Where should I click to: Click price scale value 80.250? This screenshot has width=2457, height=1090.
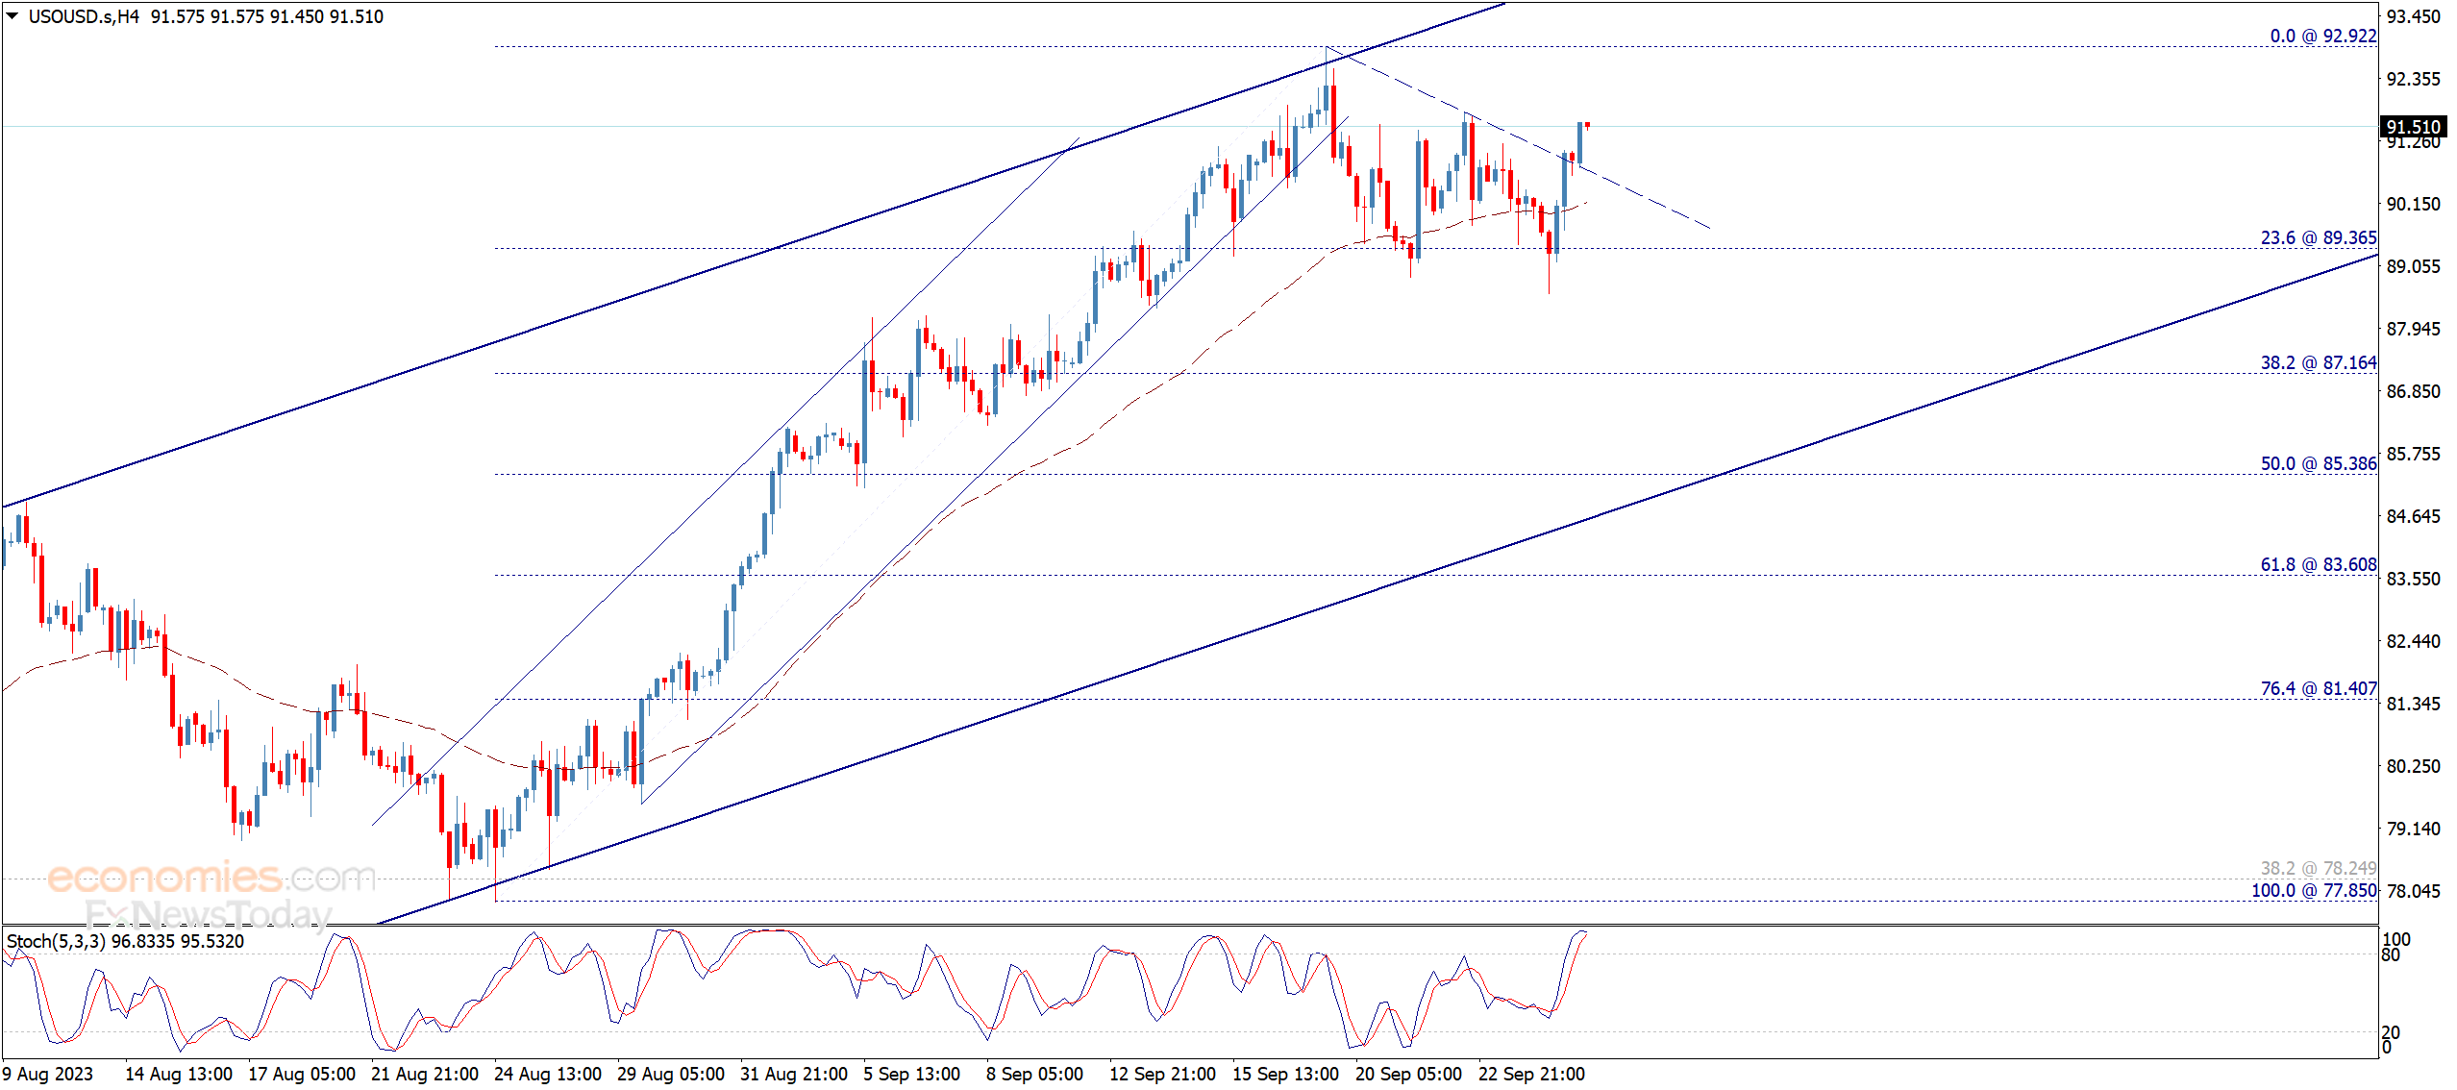click(x=2413, y=766)
